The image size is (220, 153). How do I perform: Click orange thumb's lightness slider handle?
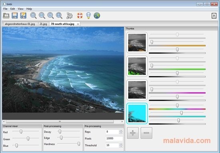(x=177, y=49)
